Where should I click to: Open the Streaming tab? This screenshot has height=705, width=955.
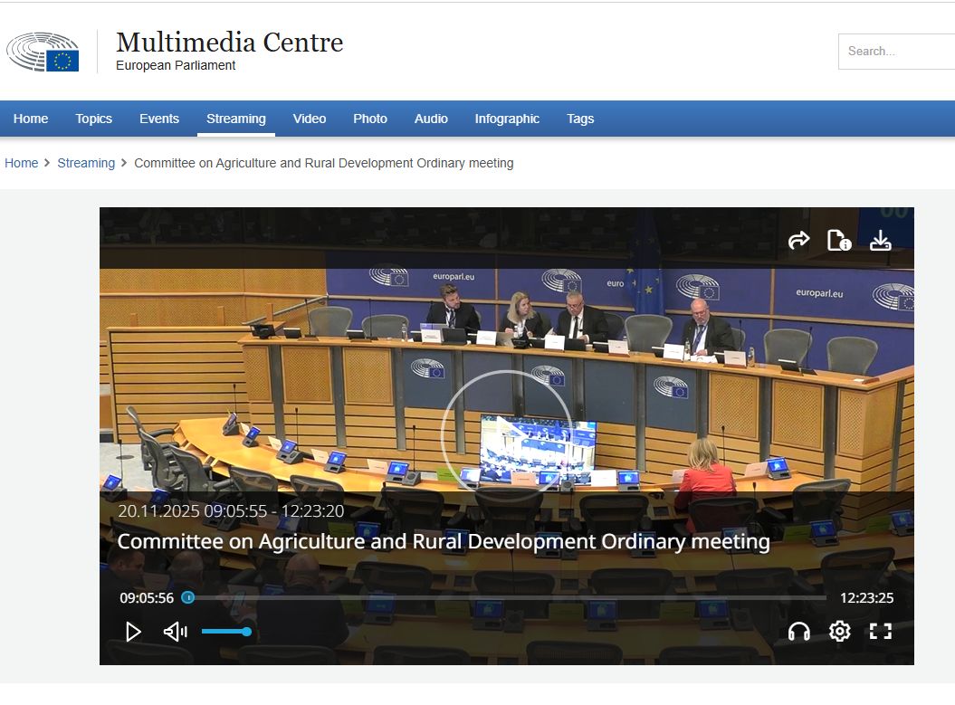(235, 119)
